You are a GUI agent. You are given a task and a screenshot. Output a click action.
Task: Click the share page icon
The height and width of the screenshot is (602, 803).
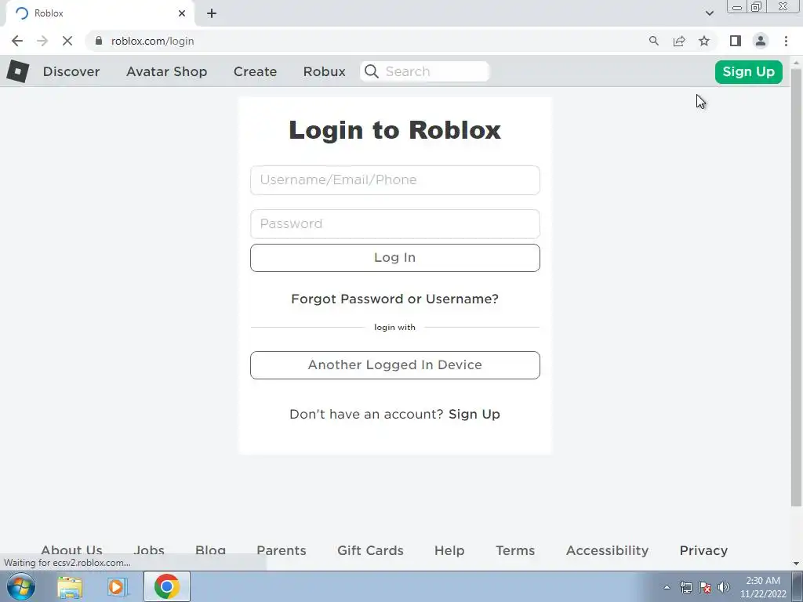pos(679,41)
